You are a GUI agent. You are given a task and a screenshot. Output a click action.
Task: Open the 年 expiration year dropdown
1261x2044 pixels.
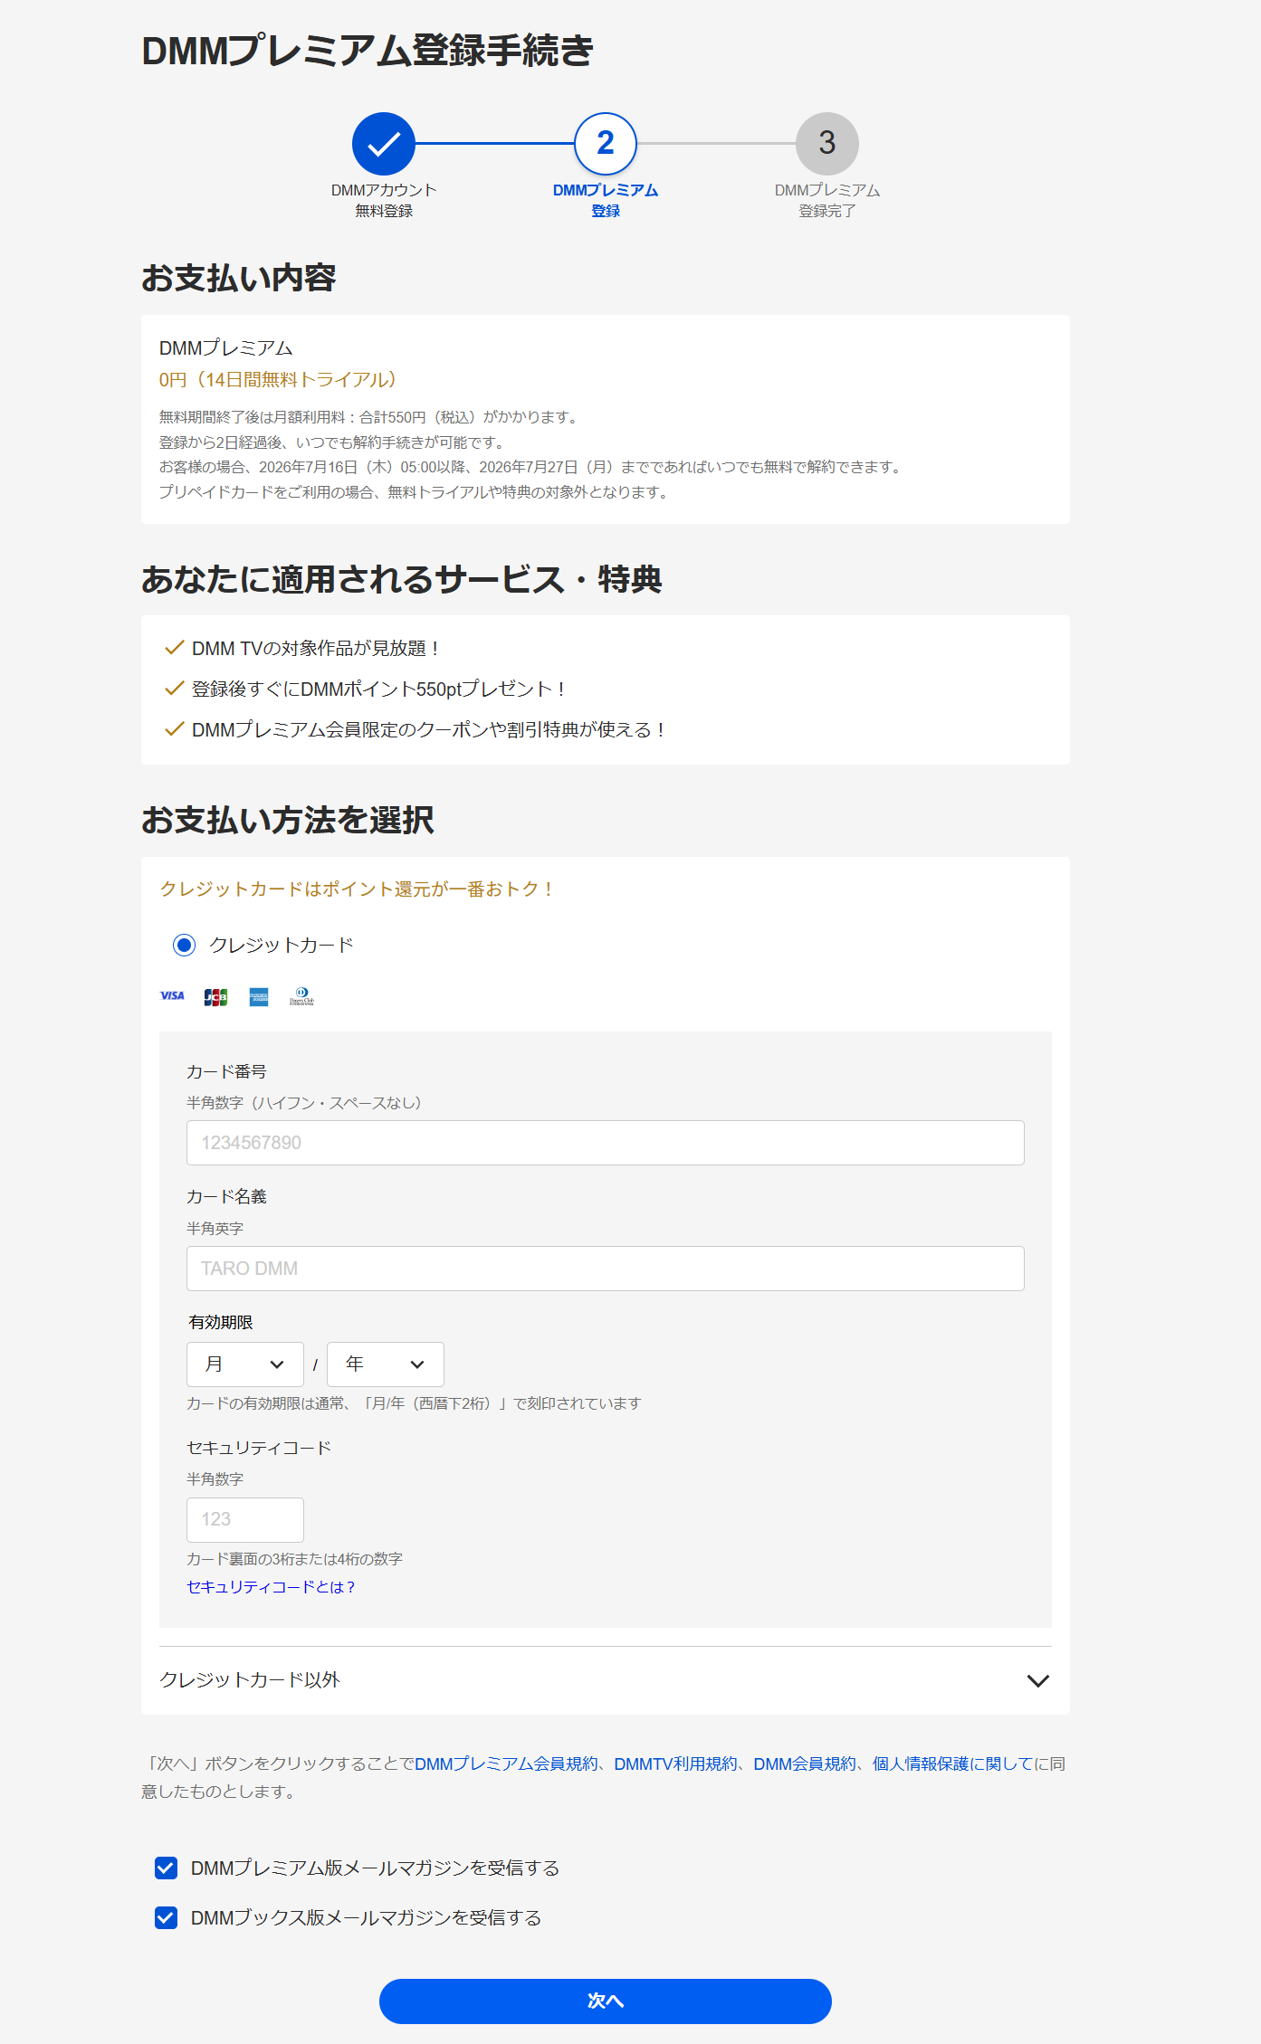pyautogui.click(x=386, y=1364)
